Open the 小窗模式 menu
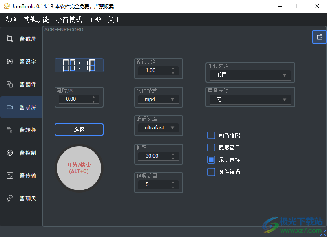The height and width of the screenshot is (237, 327). click(x=68, y=20)
